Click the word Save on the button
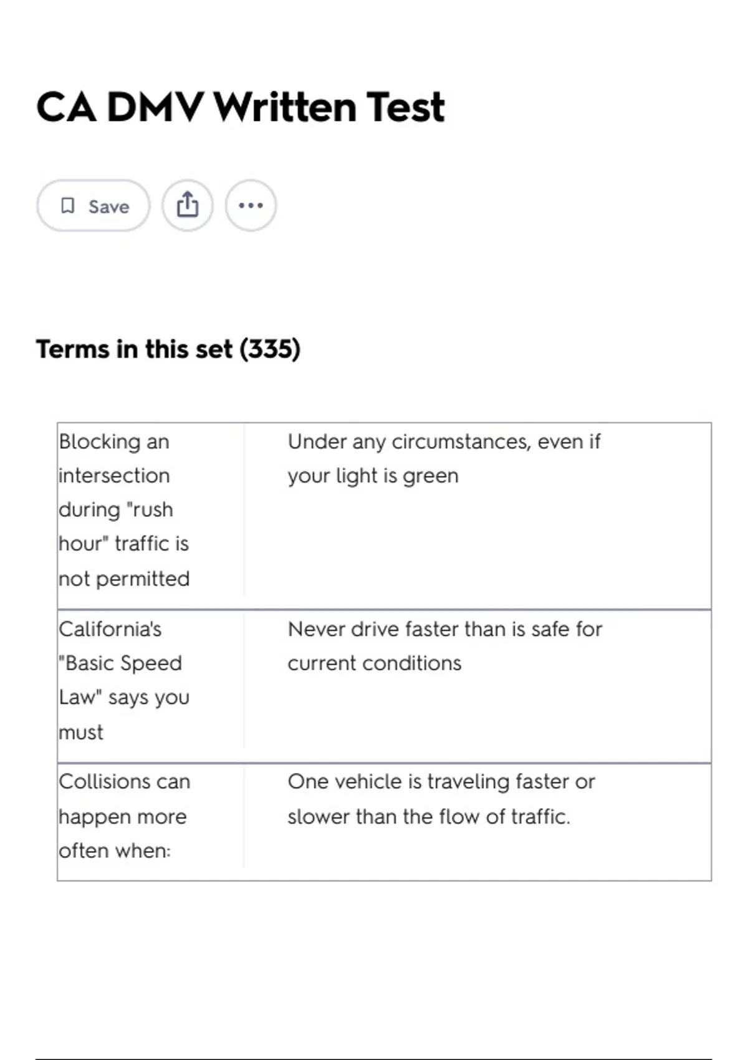The width and height of the screenshot is (748, 1060). (x=108, y=206)
